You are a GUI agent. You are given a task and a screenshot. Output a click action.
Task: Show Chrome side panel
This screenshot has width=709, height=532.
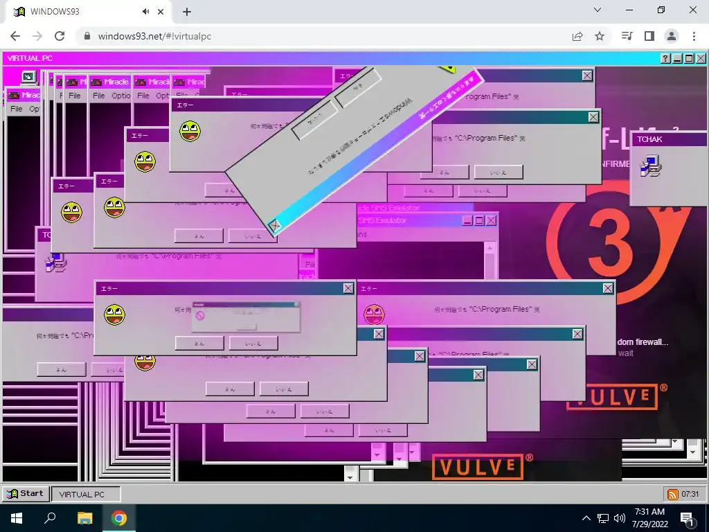[x=649, y=36]
